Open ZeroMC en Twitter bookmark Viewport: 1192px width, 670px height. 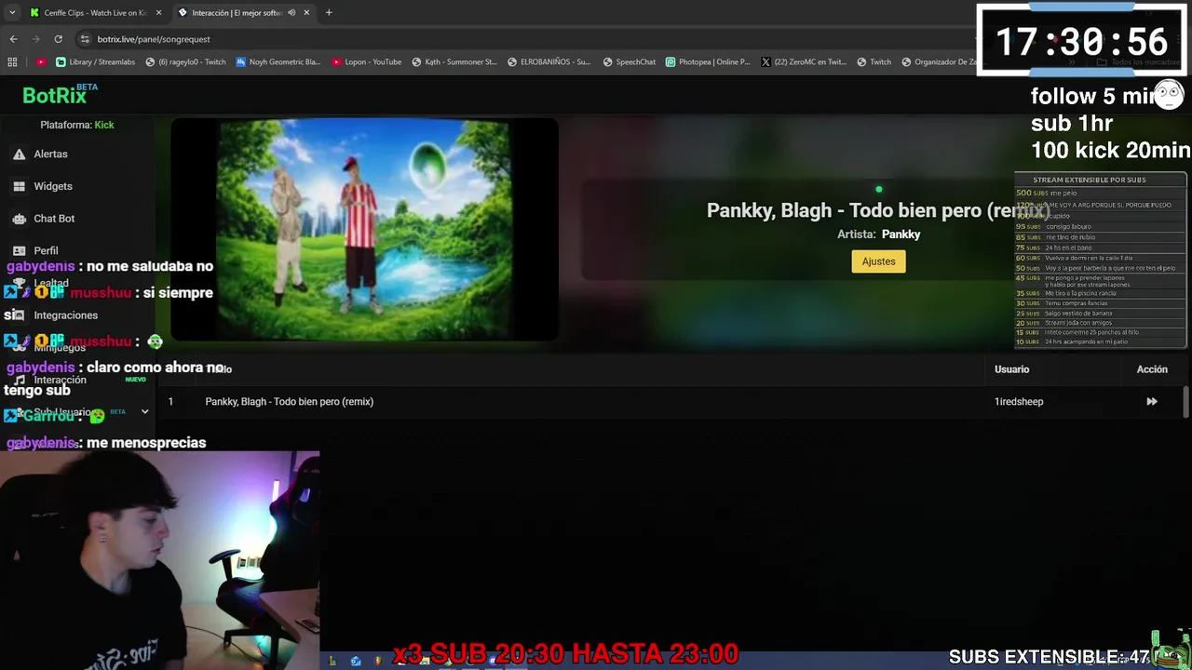tap(804, 62)
